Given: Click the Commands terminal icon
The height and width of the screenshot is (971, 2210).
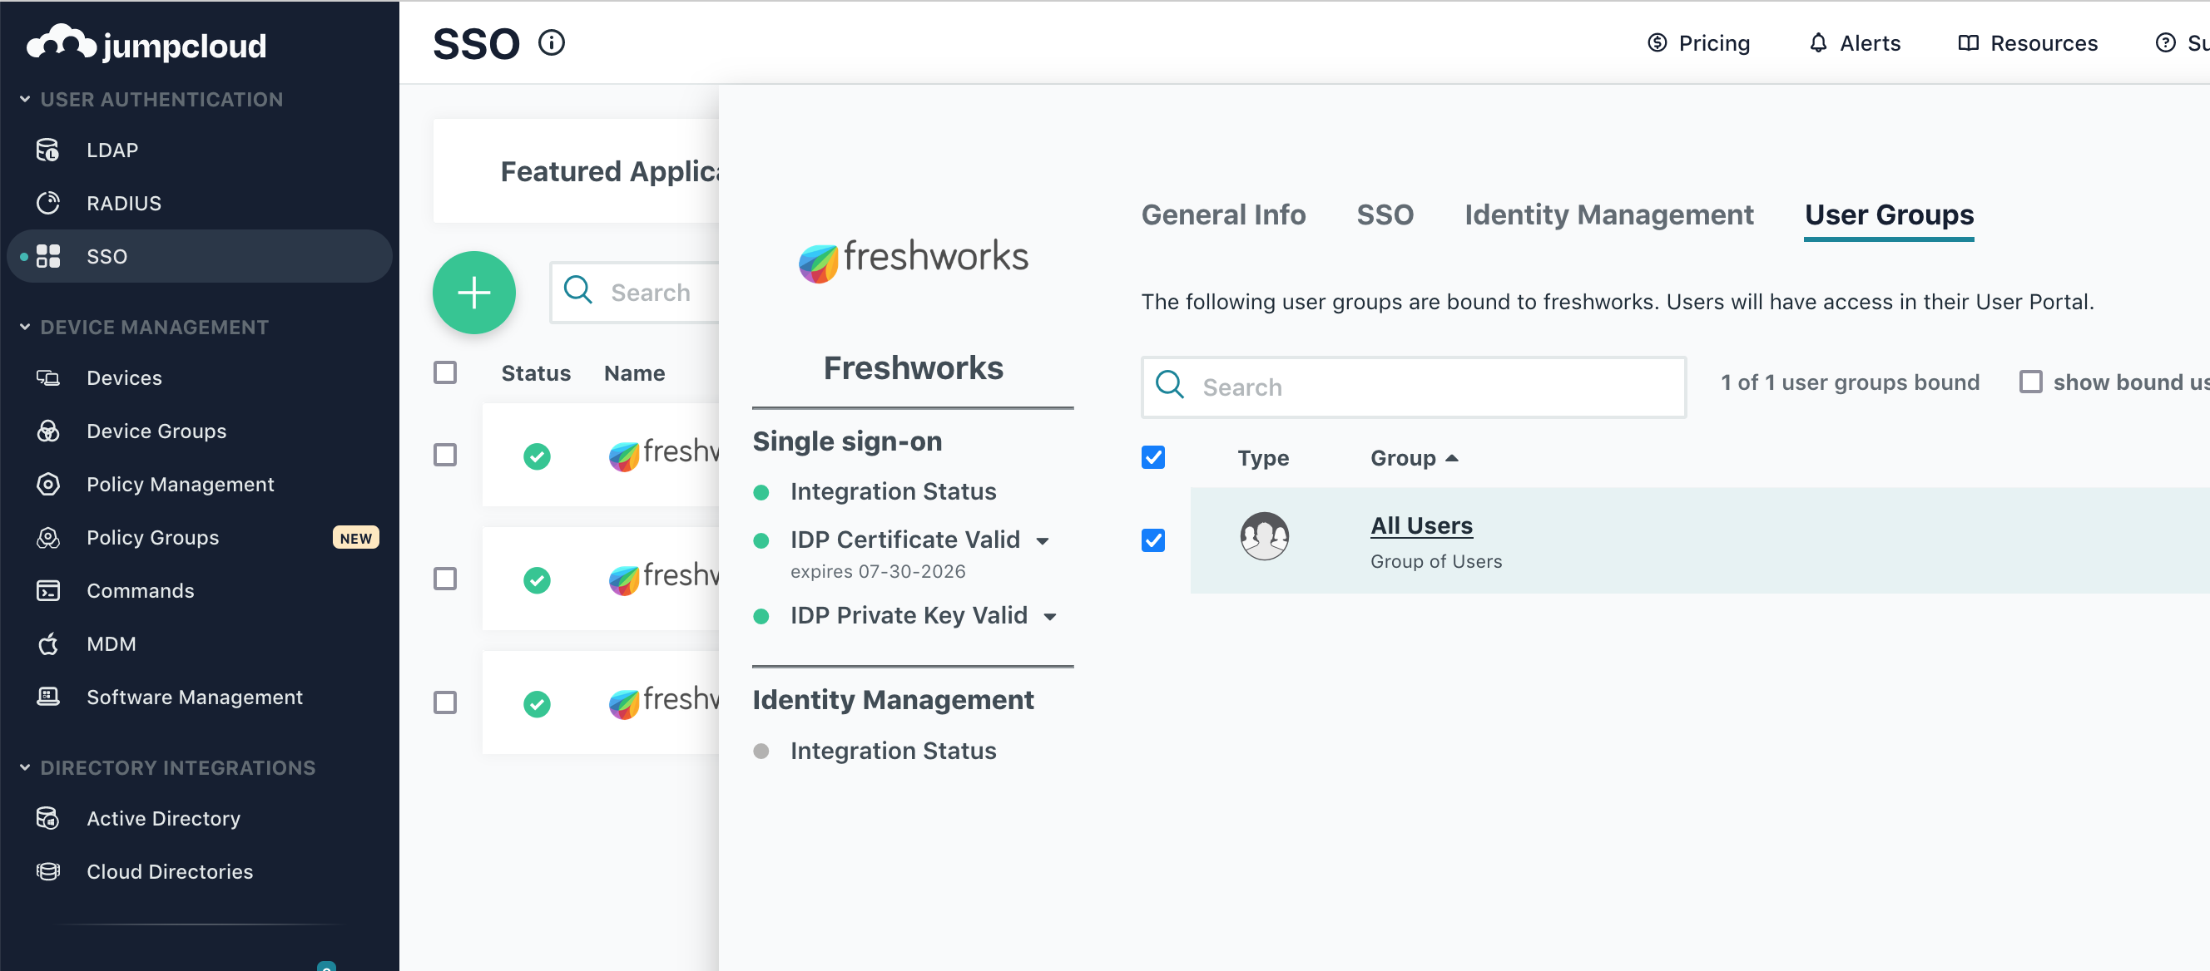Looking at the screenshot, I should point(48,590).
